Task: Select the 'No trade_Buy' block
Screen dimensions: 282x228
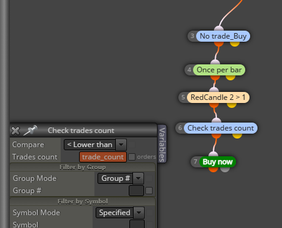Action: [223, 36]
